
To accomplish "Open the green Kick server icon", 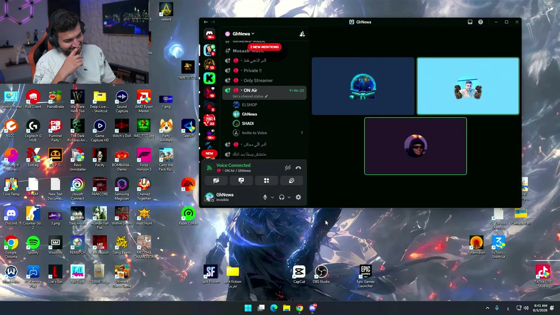I will [x=210, y=78].
